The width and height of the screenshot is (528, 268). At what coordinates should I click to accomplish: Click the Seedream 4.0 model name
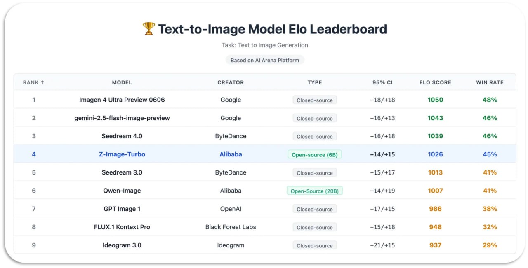coord(122,136)
